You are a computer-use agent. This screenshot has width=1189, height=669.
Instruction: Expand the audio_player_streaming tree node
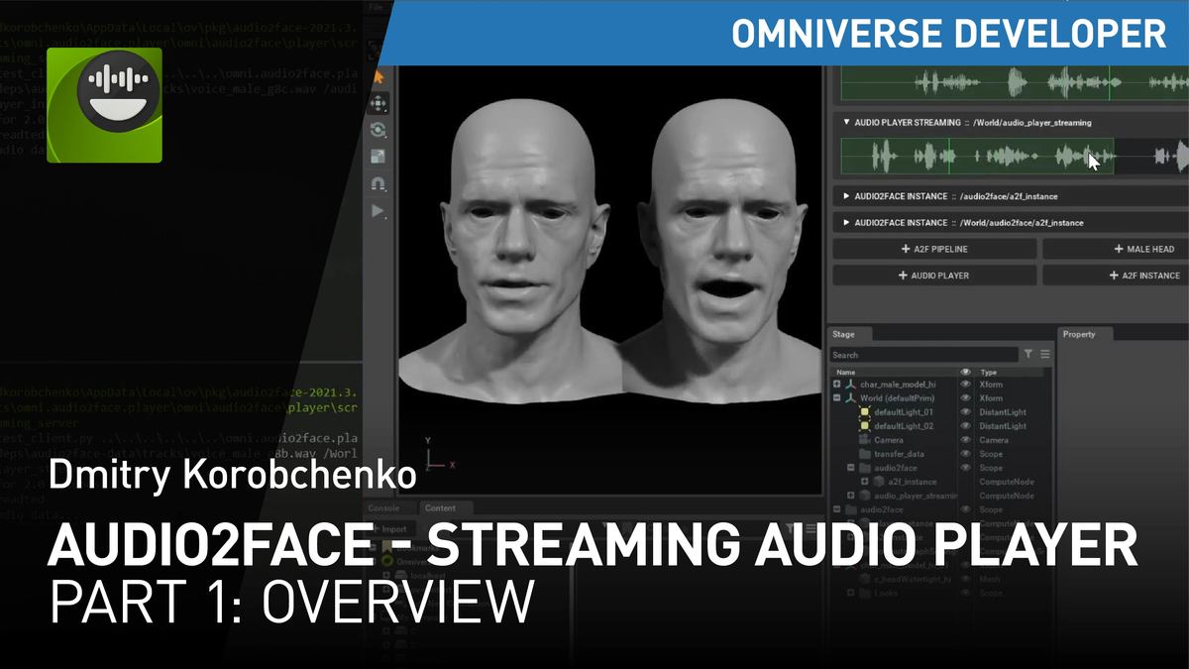pyautogui.click(x=851, y=496)
